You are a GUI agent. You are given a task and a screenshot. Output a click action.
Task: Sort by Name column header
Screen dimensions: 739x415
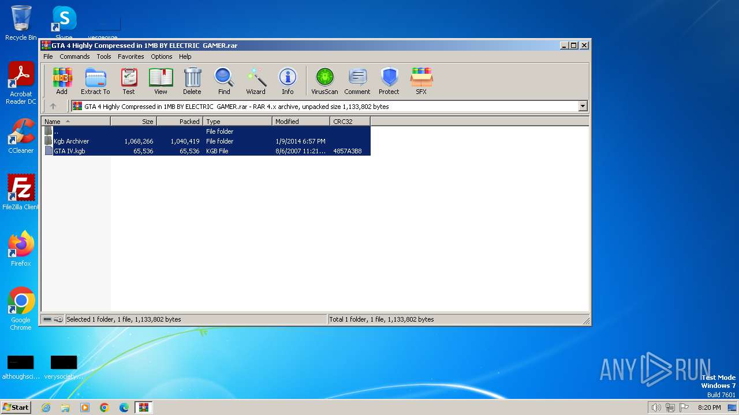(x=76, y=121)
